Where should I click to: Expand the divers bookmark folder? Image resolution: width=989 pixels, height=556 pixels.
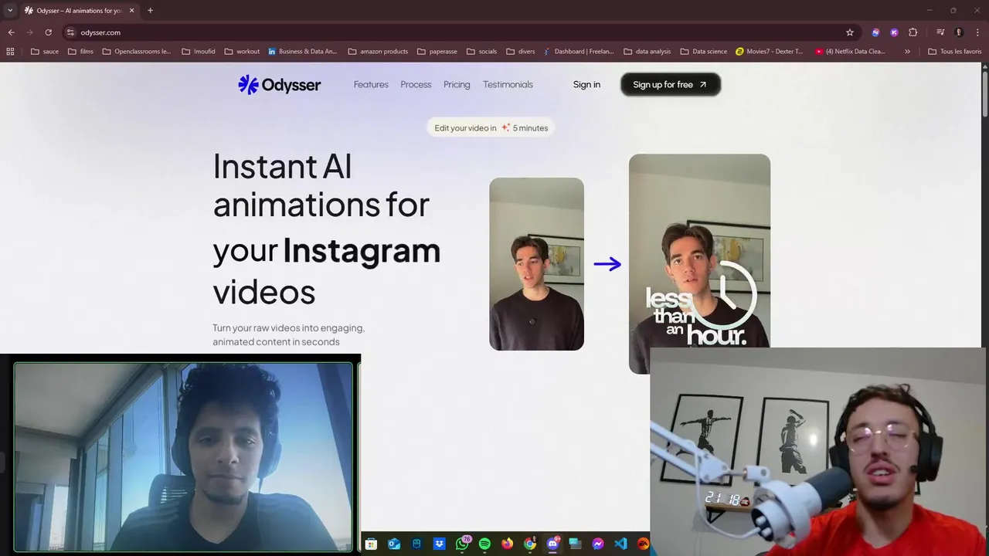coord(521,52)
